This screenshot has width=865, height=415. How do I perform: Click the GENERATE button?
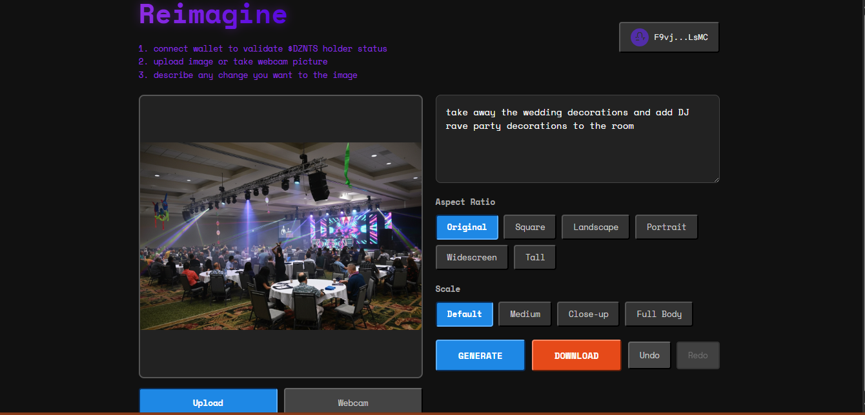[x=480, y=355]
